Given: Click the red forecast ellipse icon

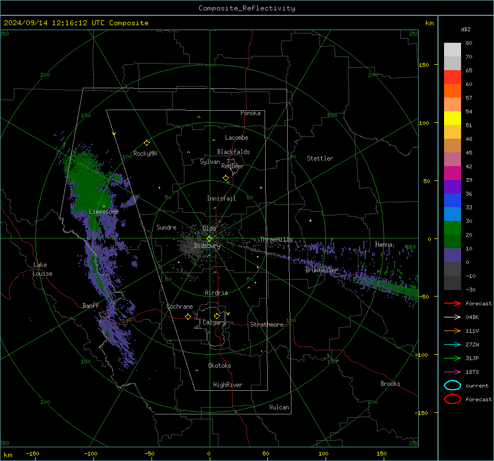Looking at the screenshot, I should 452,399.
